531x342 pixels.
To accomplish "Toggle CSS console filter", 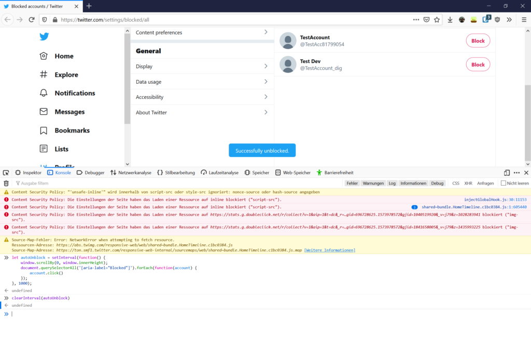I will coord(456,183).
